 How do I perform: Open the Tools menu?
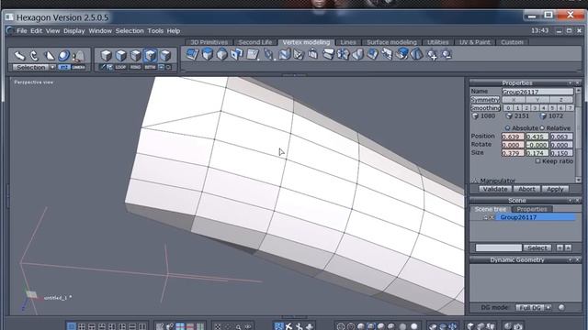click(155, 30)
